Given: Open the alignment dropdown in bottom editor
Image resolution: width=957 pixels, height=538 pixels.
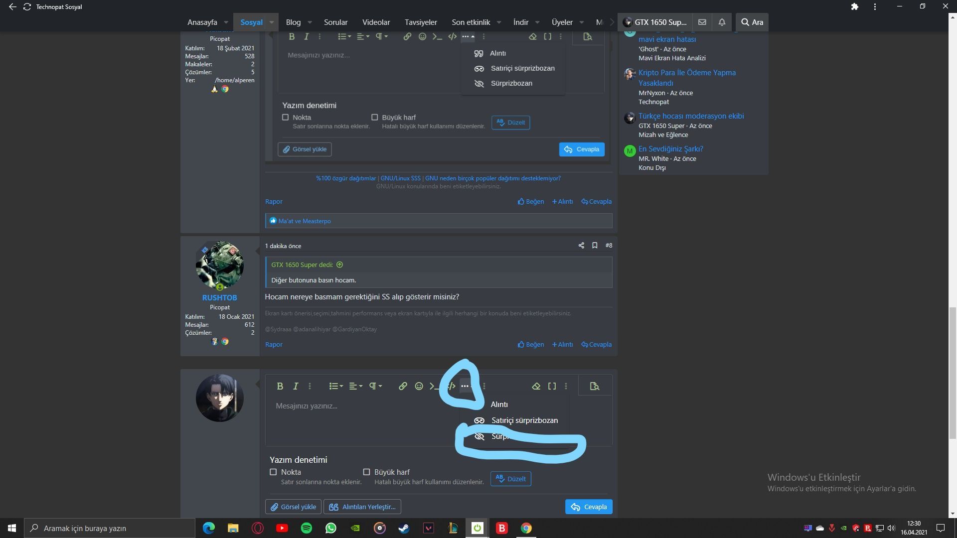Looking at the screenshot, I should coord(355,386).
